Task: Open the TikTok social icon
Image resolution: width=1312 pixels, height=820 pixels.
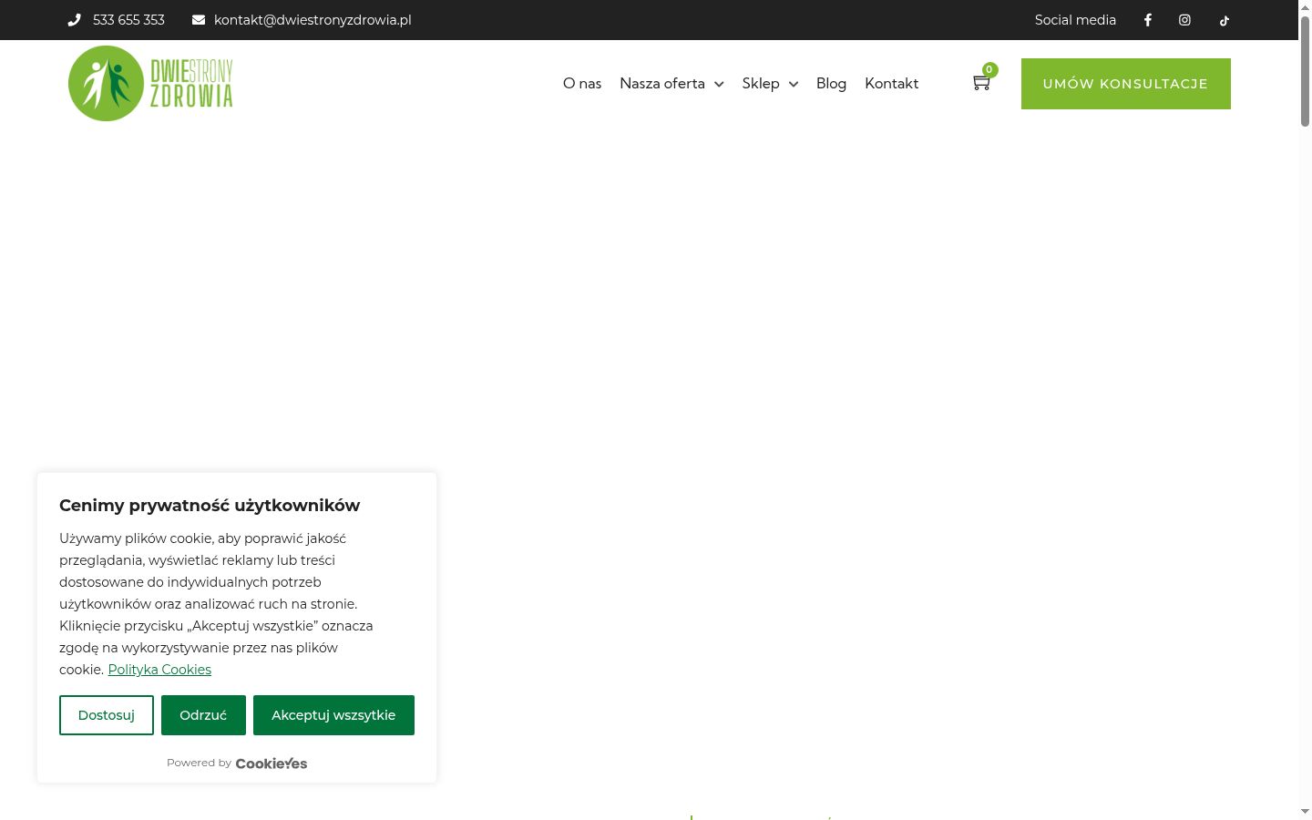Action: tap(1225, 20)
